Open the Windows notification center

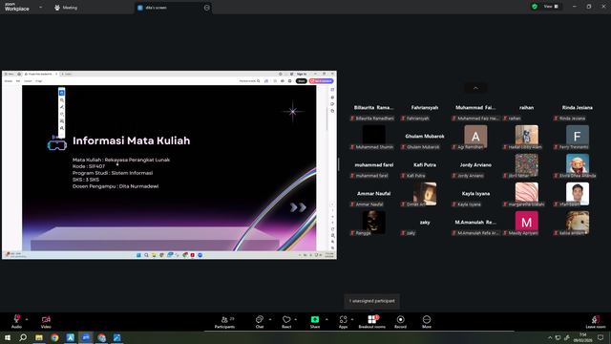(600, 337)
